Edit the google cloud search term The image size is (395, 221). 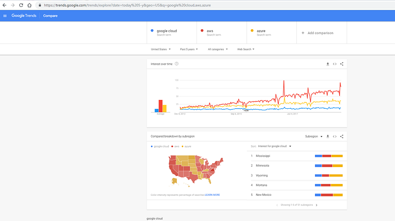[172, 33]
